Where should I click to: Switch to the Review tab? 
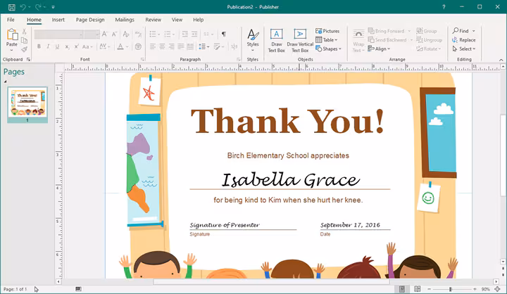coord(154,20)
